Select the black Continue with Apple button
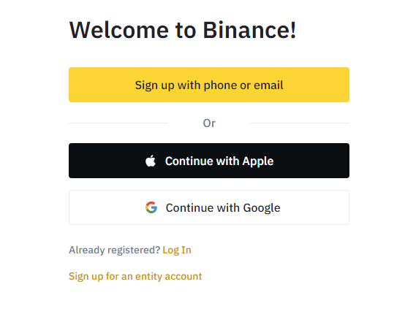 tap(209, 161)
